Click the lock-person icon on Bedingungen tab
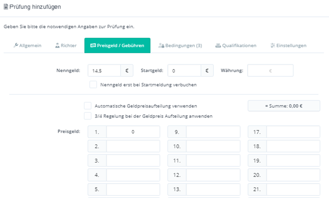This screenshot has width=329, height=198. click(x=161, y=45)
